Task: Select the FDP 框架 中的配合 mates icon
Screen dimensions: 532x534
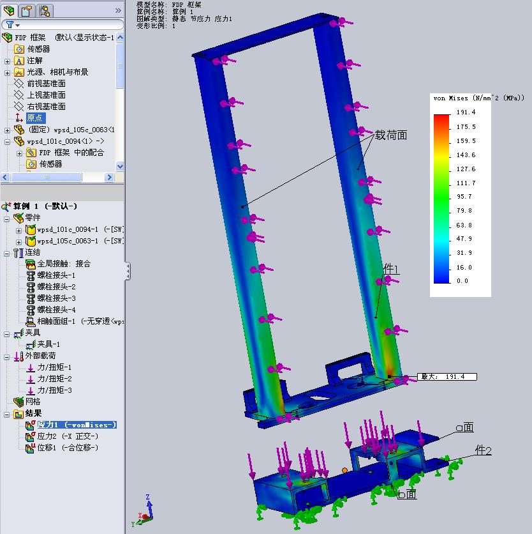Action: coord(31,153)
